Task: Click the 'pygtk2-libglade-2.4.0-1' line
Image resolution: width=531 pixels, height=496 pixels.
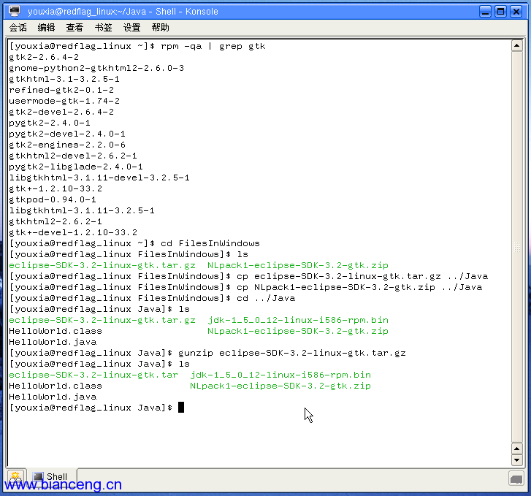Action: (x=76, y=167)
